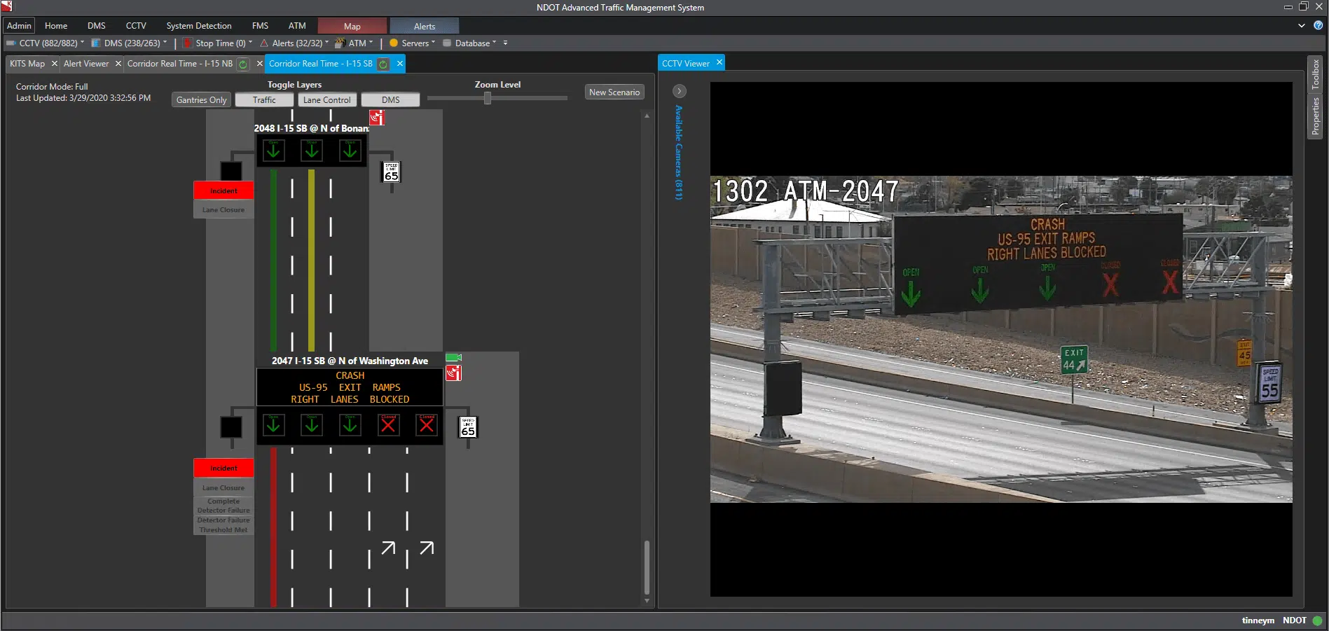
Task: Refresh the Corridor Real Time I-15 NB tab
Action: pyautogui.click(x=243, y=64)
